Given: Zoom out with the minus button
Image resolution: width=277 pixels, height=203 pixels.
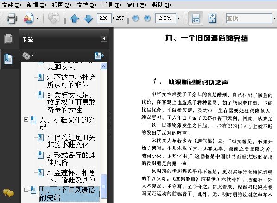Looking at the screenshot, I should pos(136,18).
